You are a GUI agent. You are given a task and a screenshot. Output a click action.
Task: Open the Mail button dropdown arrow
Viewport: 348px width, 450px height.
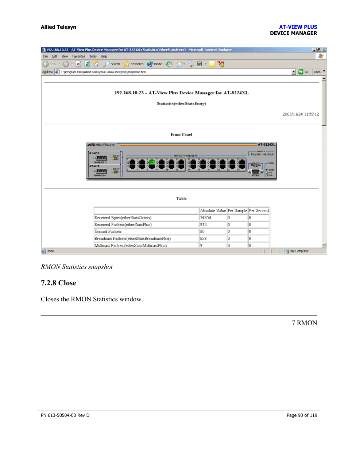click(x=184, y=64)
